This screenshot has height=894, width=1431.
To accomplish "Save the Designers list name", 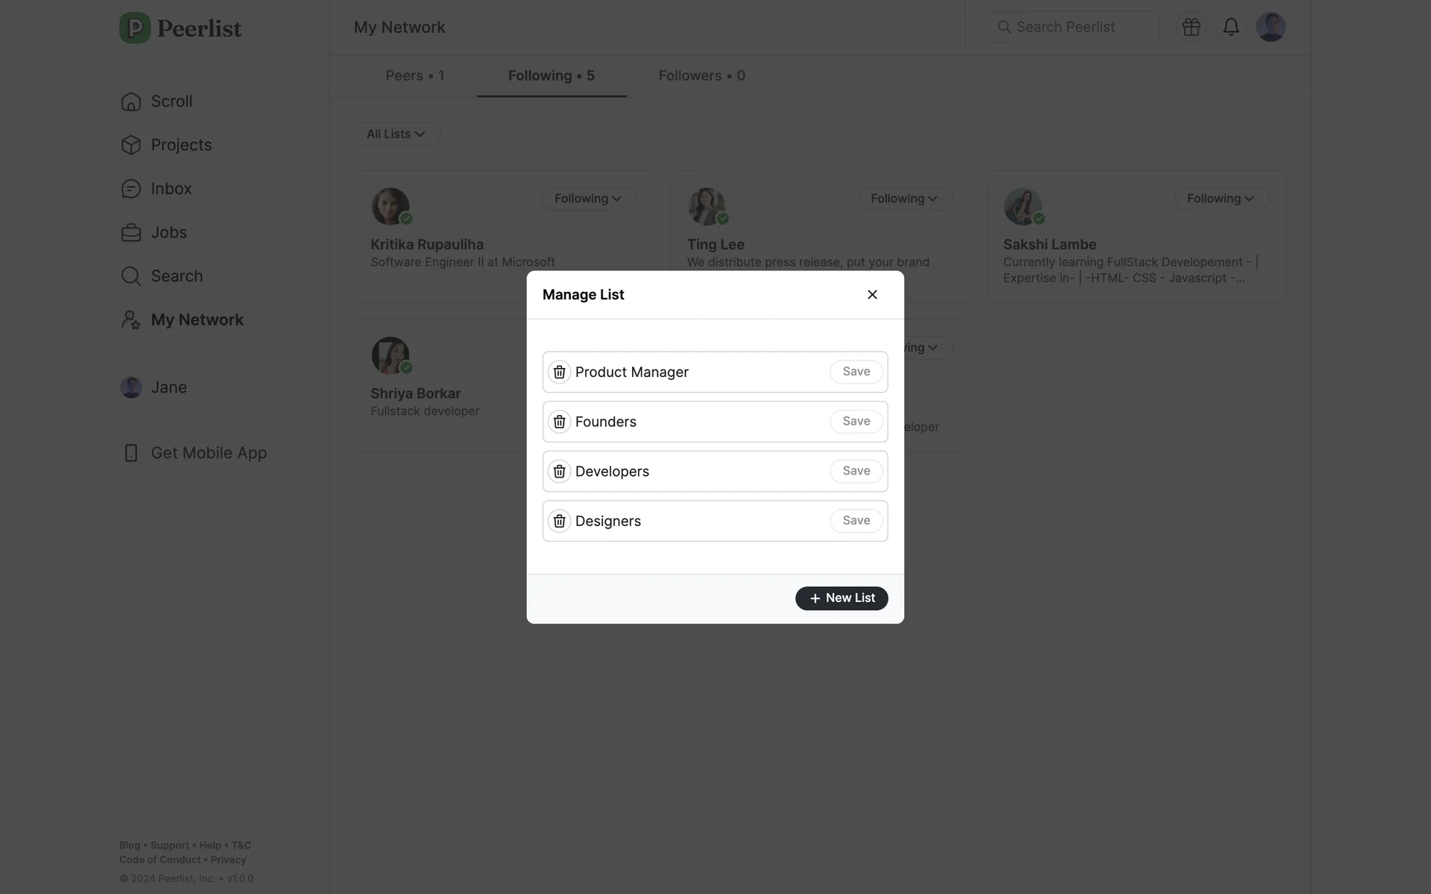I will click(x=856, y=521).
